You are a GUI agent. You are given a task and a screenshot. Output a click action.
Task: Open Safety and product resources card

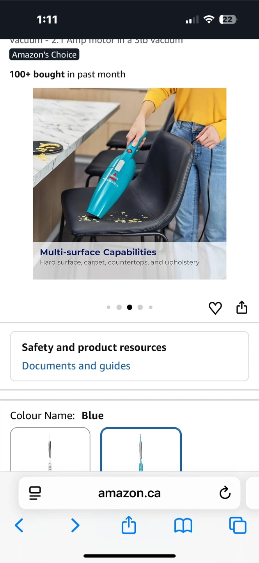[129, 356]
